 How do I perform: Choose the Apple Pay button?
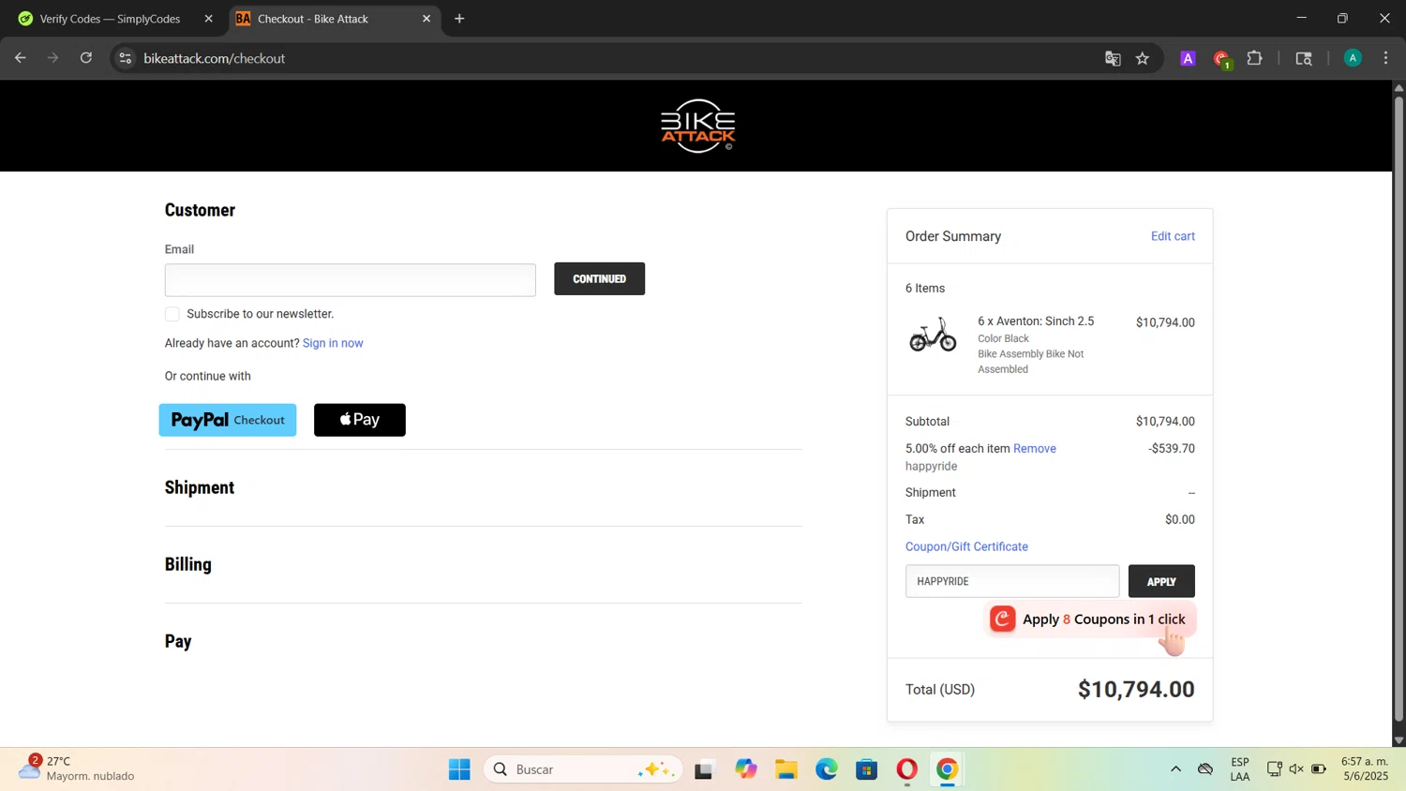click(360, 420)
